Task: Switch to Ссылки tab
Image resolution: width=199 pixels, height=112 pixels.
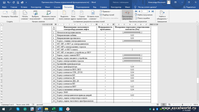Action: [57, 7]
